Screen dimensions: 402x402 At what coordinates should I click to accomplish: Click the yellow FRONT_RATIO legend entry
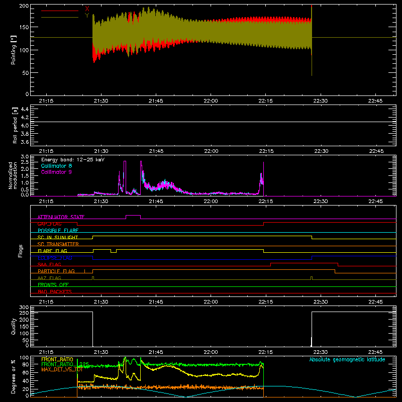tap(57, 359)
